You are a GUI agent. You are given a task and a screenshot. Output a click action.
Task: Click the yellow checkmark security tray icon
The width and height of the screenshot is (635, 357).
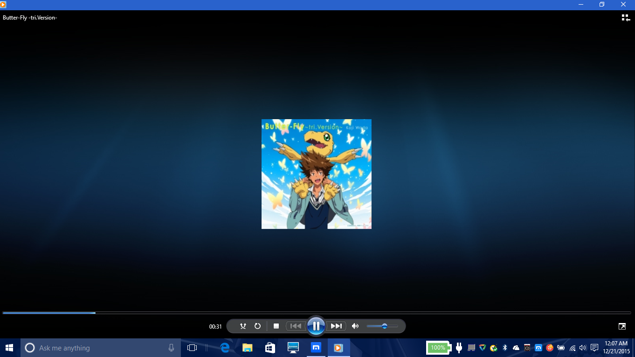pyautogui.click(x=493, y=348)
